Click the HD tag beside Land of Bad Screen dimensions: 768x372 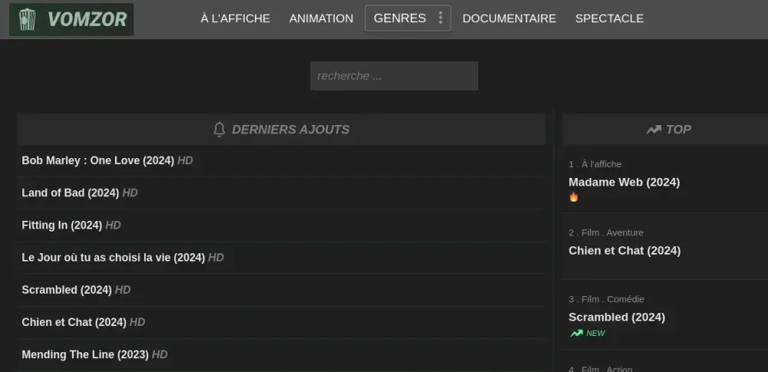coord(130,193)
